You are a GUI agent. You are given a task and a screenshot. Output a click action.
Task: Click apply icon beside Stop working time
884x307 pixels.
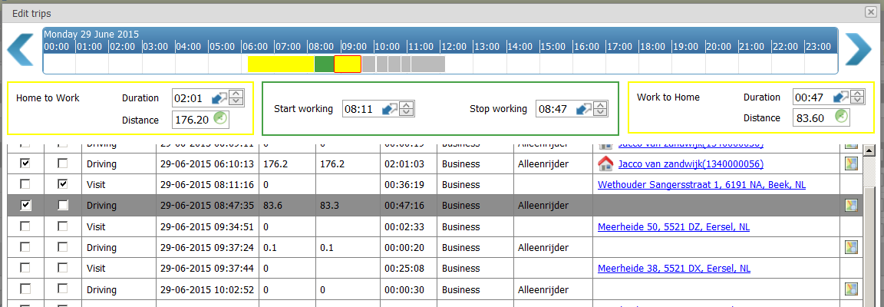[583, 109]
